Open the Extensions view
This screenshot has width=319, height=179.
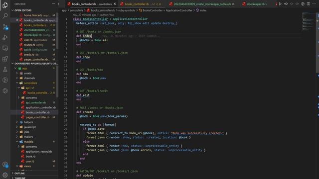point(5,59)
